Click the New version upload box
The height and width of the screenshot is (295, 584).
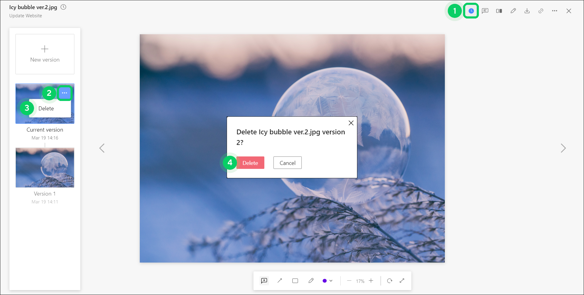pos(45,54)
